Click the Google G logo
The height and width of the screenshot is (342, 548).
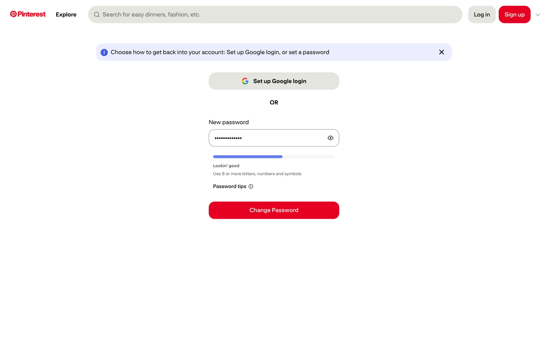[245, 81]
